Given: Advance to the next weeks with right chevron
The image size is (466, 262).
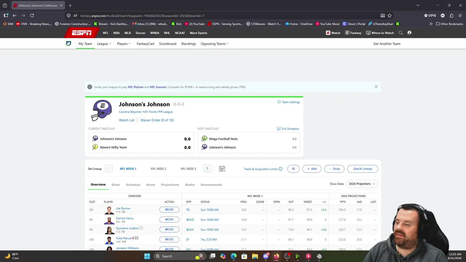Looking at the screenshot, I should 207,168.
